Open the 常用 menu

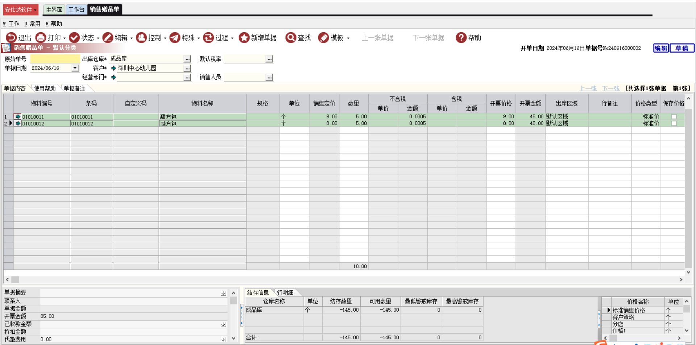coord(32,24)
